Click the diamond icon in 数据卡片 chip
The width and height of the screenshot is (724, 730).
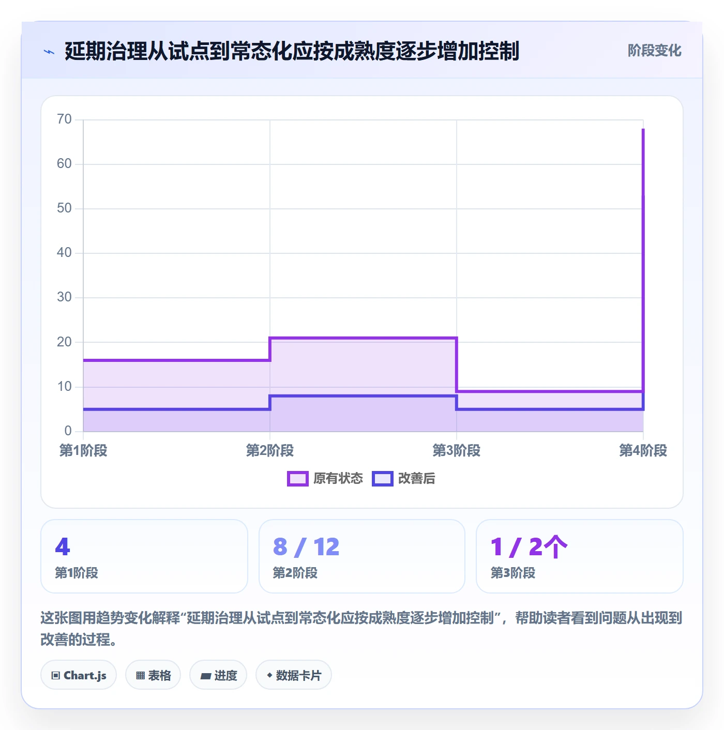[x=269, y=675]
